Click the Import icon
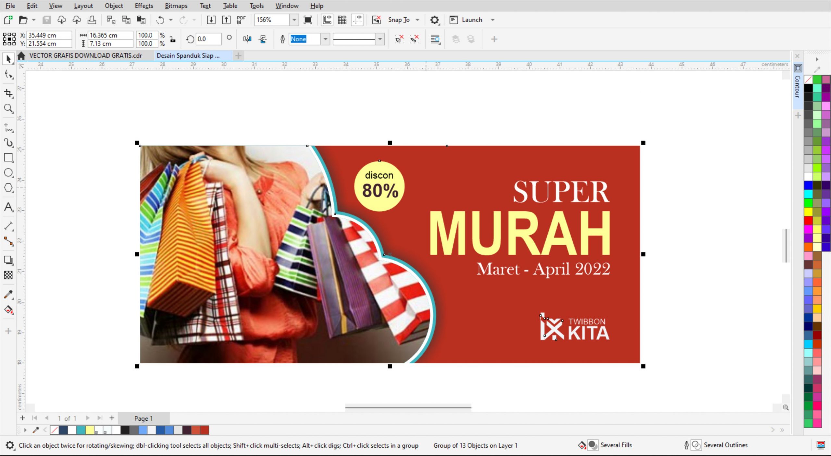Screen dimensions: 831x456 coord(211,20)
